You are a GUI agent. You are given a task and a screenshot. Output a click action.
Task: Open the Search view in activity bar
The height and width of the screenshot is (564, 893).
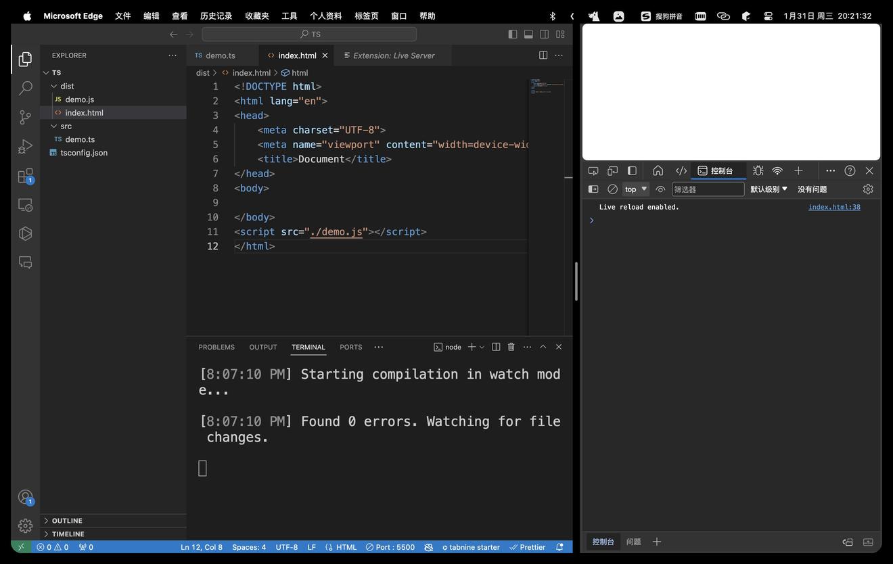click(25, 88)
